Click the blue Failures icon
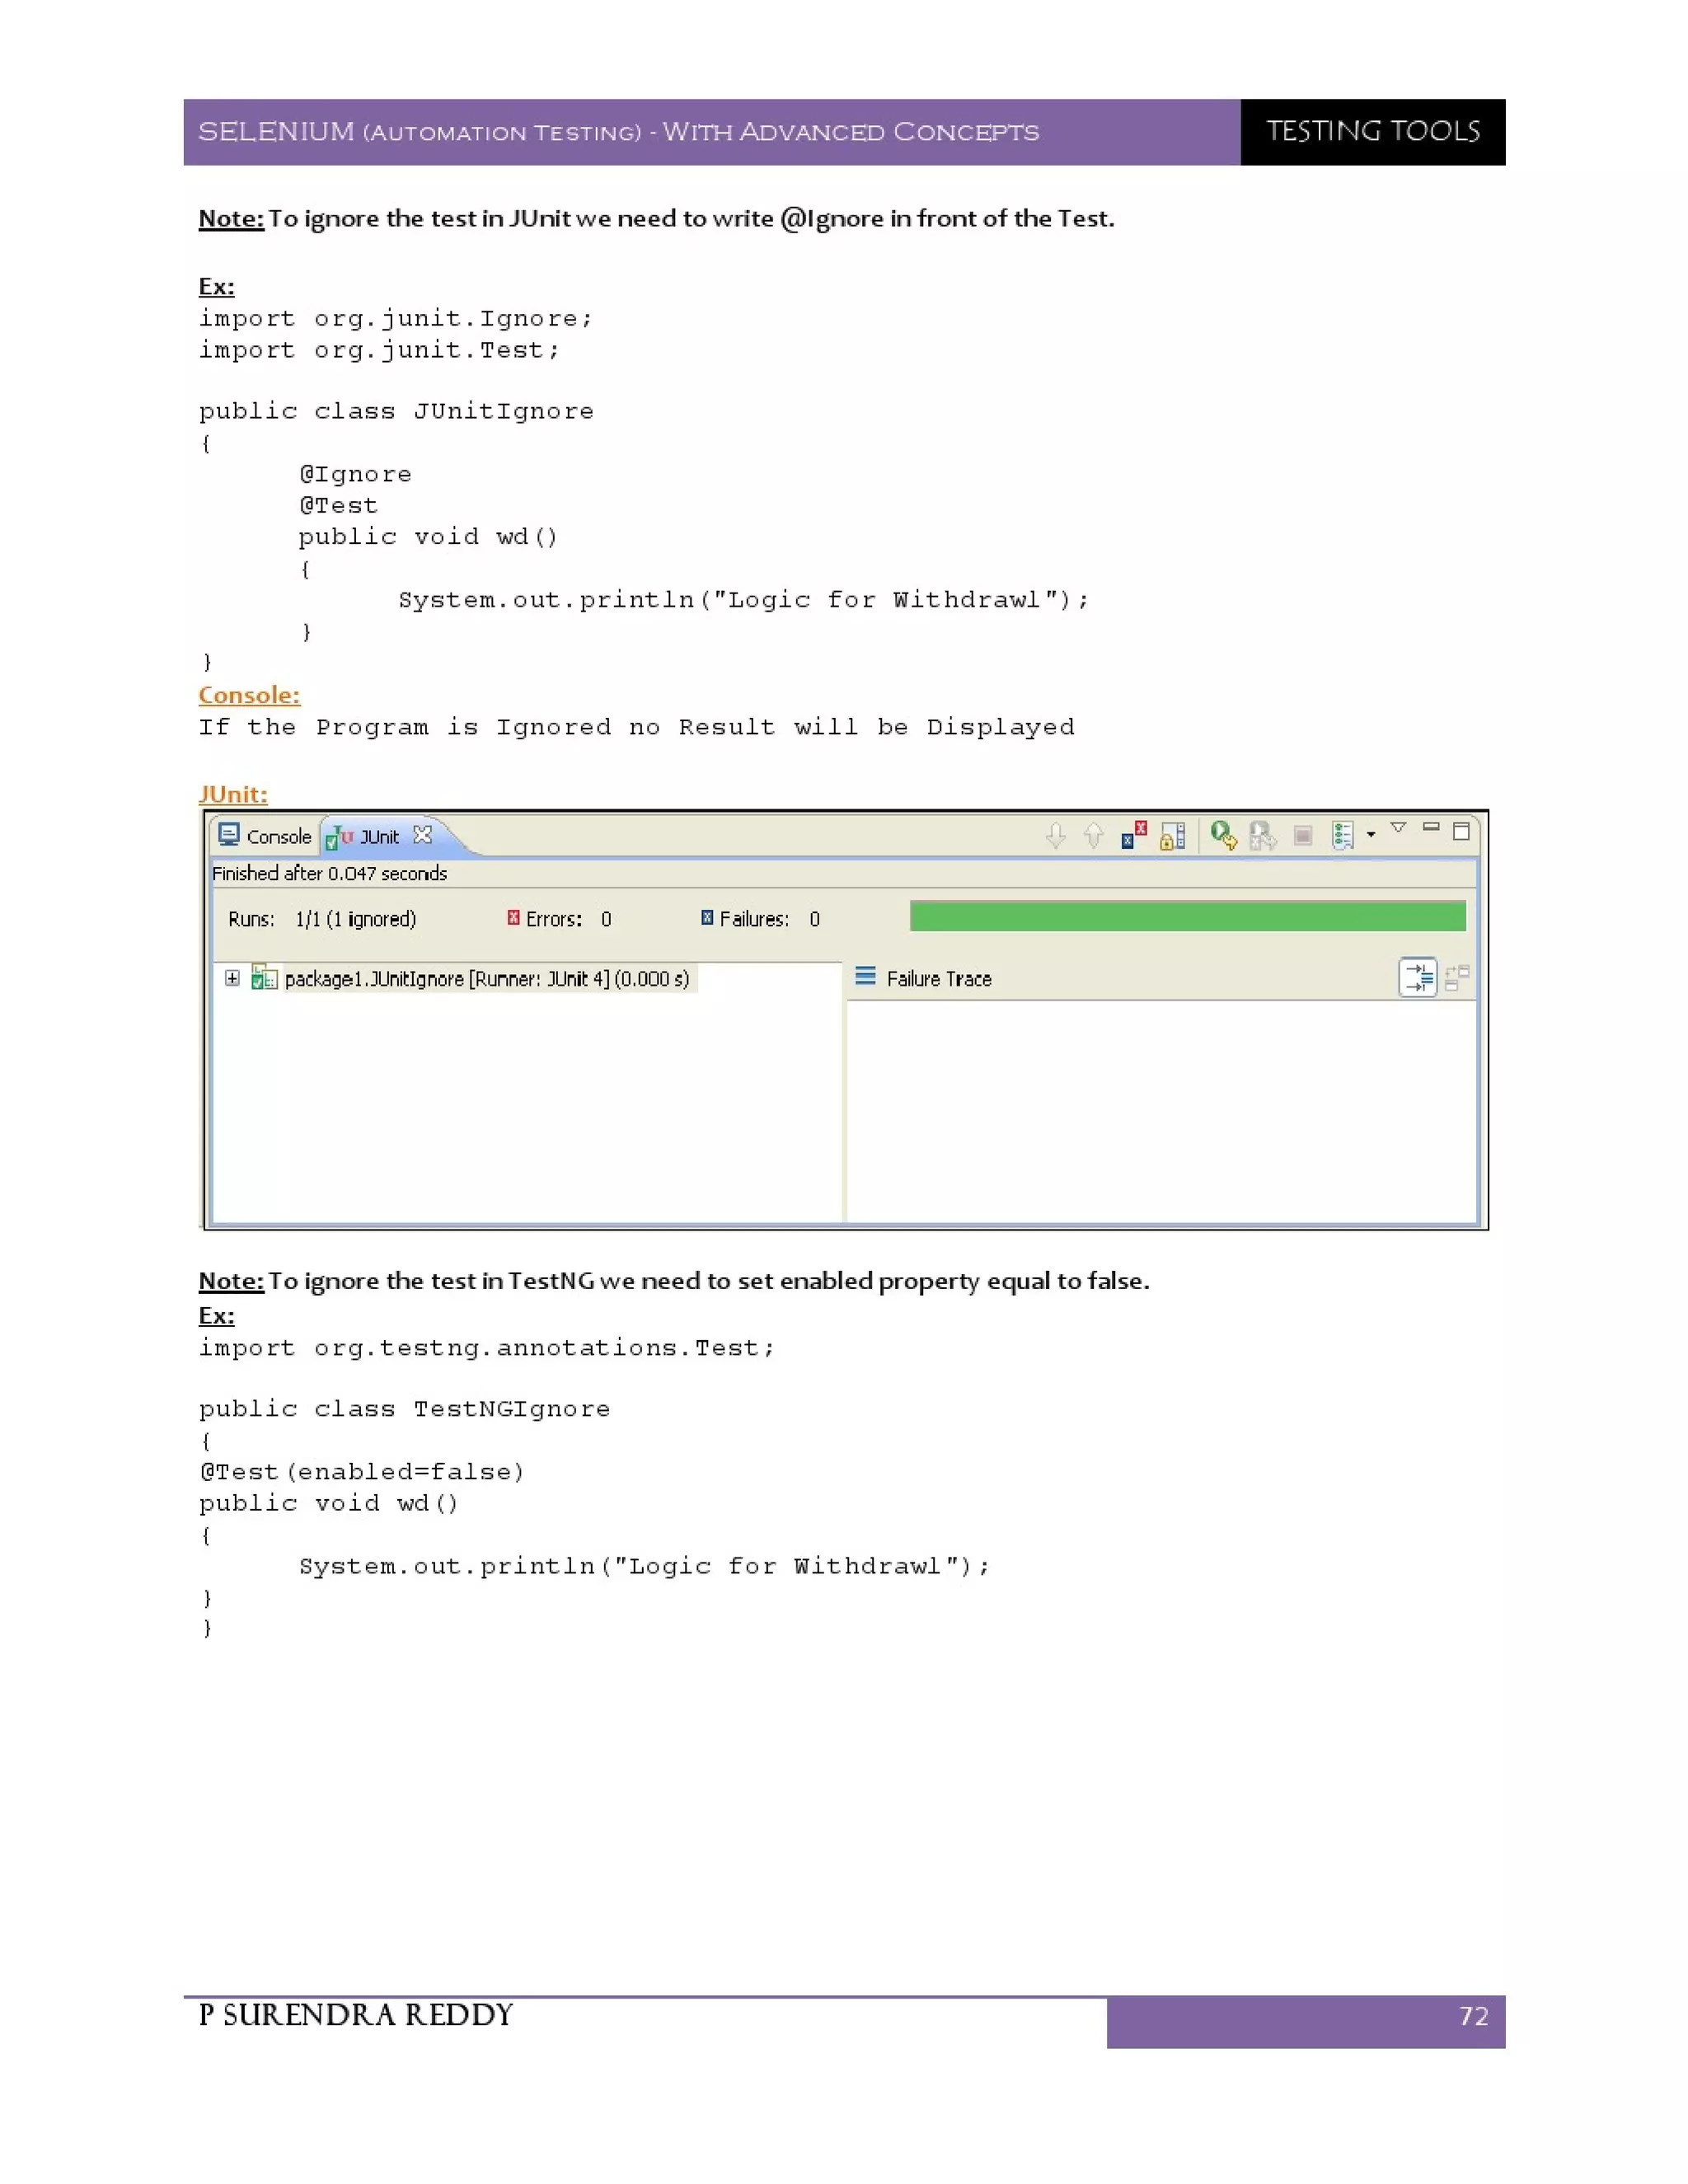 click(707, 918)
